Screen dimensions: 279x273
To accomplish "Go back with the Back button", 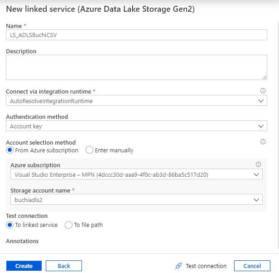I will tap(64, 266).
